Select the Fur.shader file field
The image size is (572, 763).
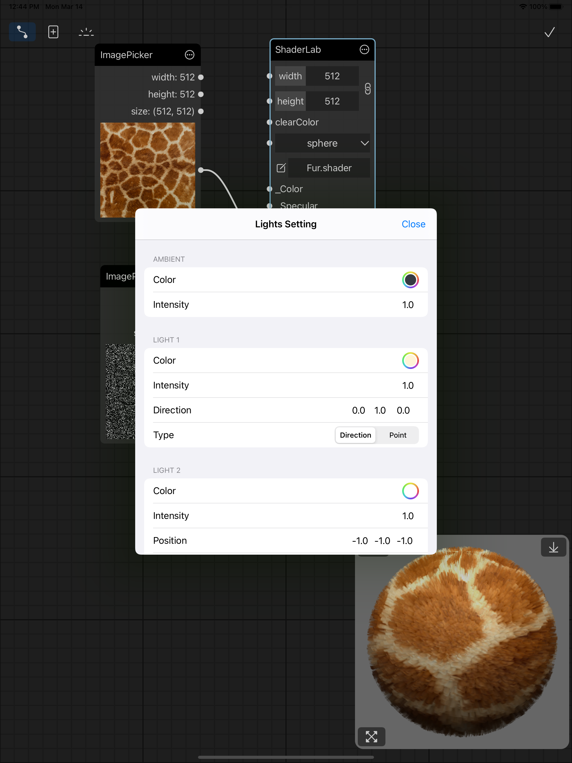click(x=329, y=168)
